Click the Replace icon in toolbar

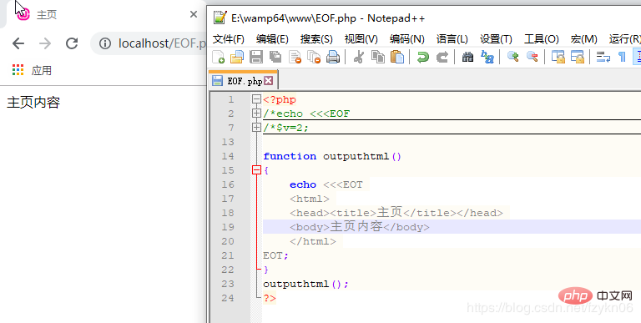(487, 57)
